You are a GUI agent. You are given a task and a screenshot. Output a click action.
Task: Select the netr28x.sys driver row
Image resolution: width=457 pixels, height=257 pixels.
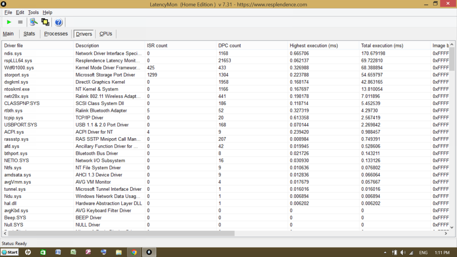coord(225,96)
